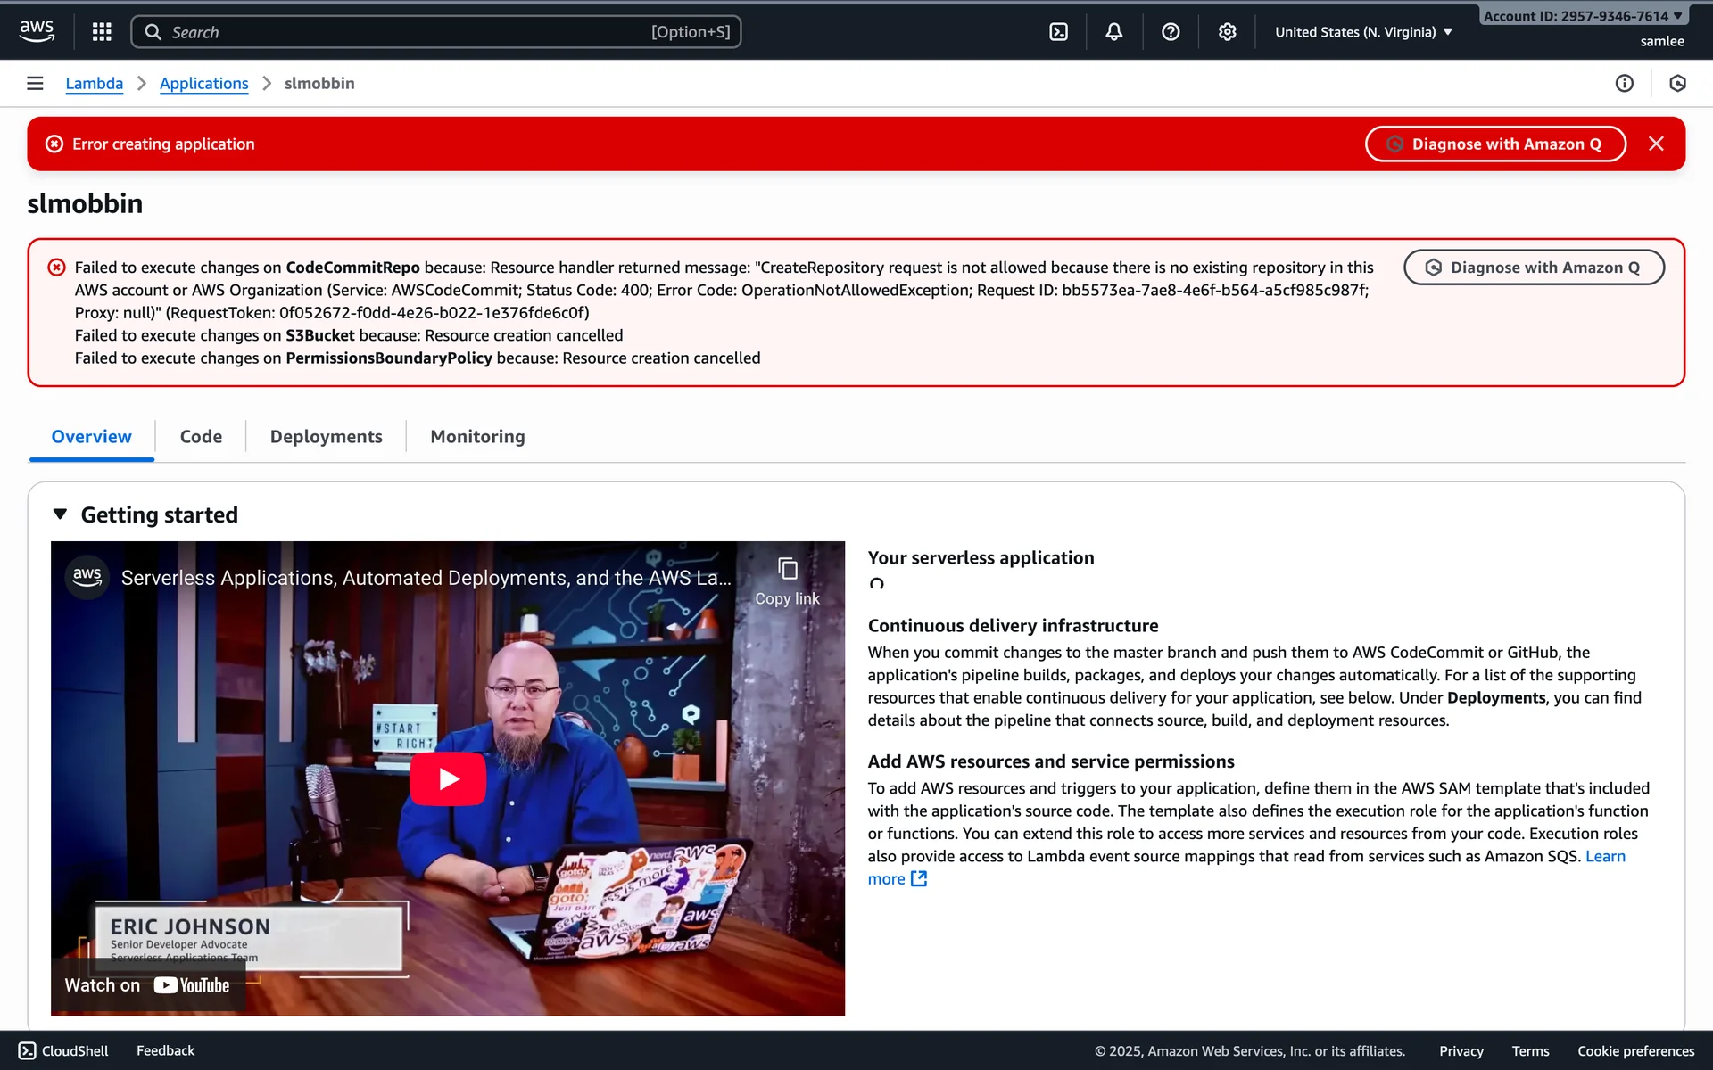Viewport: 1713px width, 1070px height.
Task: Open the region dropdown N. Virginia
Action: point(1363,32)
